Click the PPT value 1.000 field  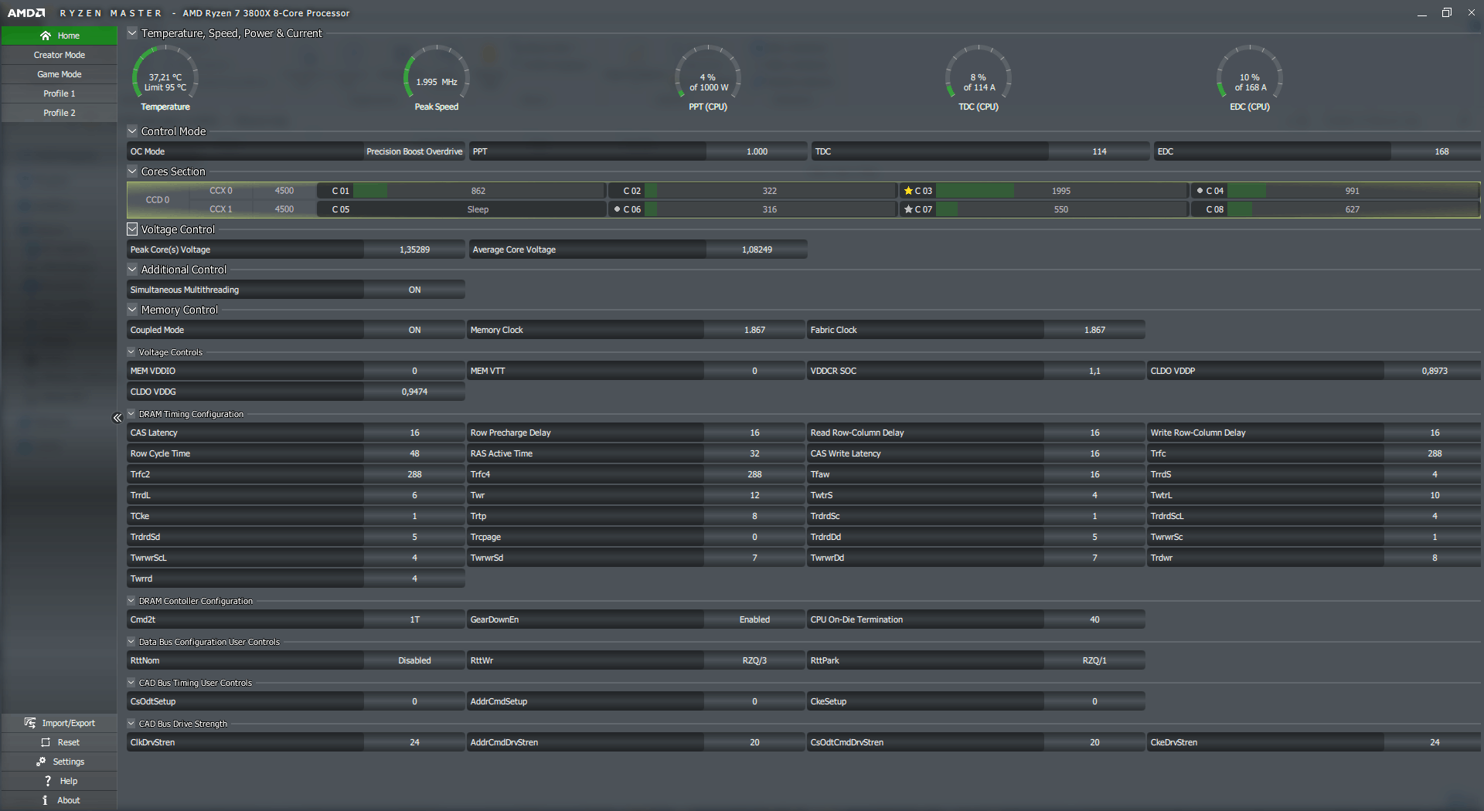757,151
